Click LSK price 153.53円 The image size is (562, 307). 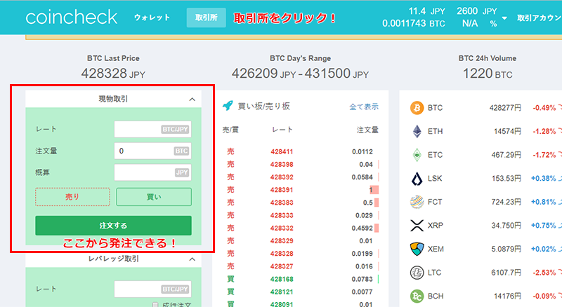click(507, 179)
